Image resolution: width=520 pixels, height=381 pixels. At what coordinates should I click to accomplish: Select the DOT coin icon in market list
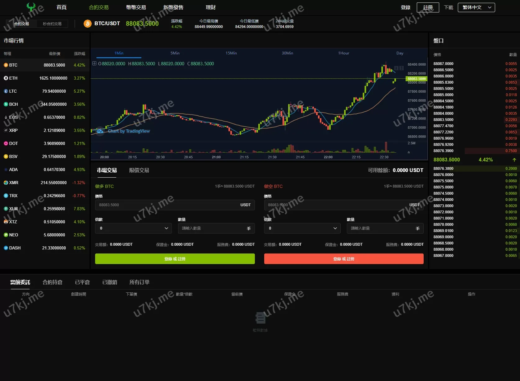coord(6,143)
